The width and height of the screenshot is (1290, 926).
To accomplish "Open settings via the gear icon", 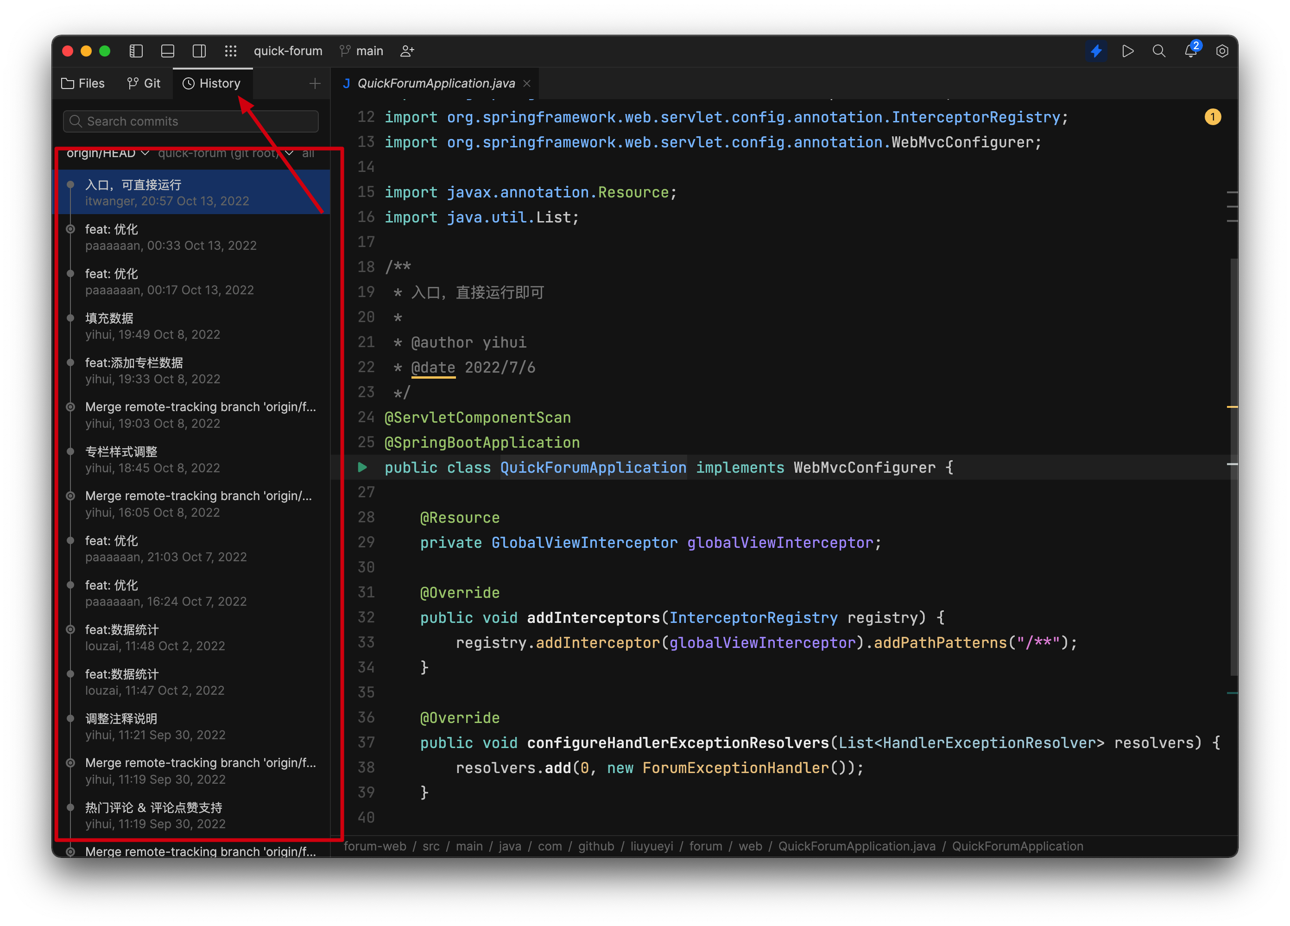I will (x=1222, y=51).
